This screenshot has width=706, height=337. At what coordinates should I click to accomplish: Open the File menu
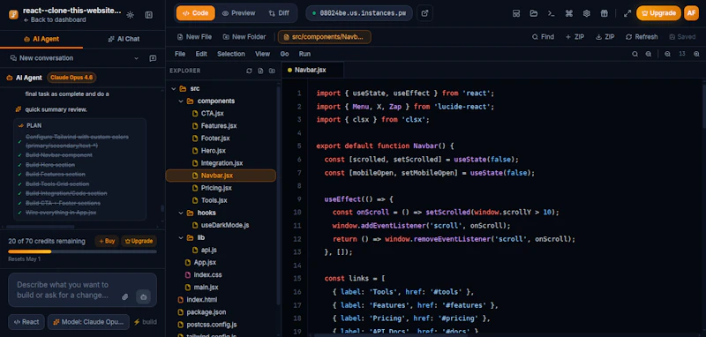pyautogui.click(x=180, y=54)
